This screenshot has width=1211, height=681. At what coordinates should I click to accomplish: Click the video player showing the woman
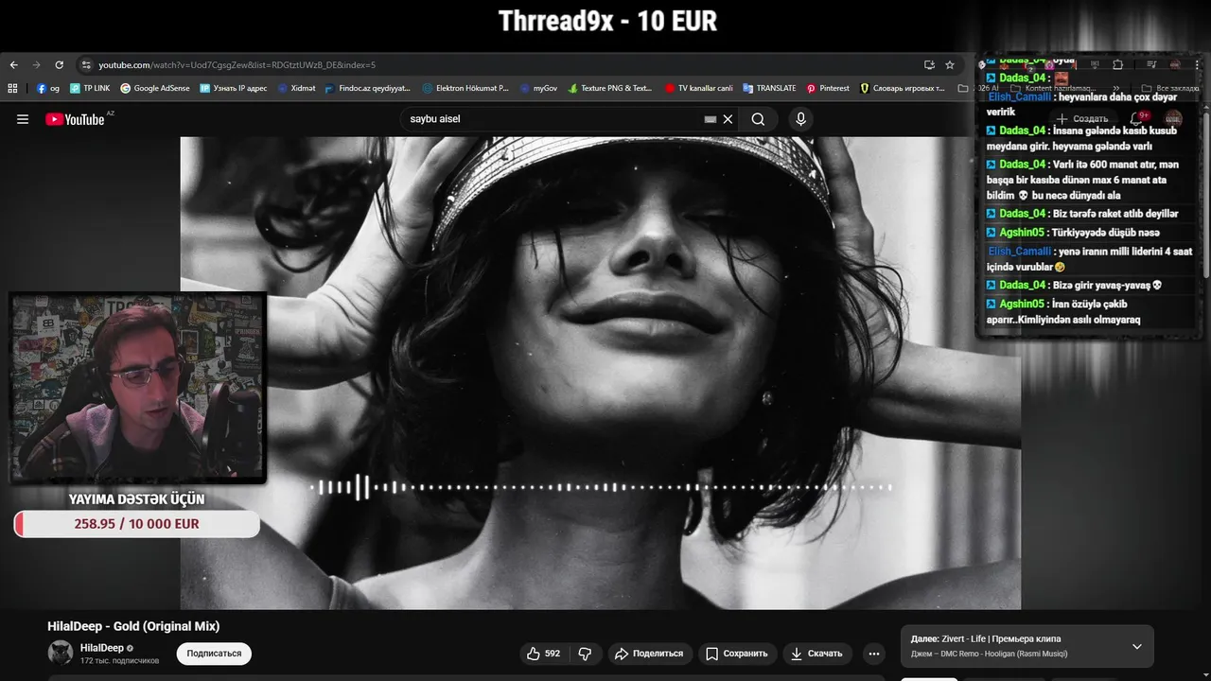[601, 374]
